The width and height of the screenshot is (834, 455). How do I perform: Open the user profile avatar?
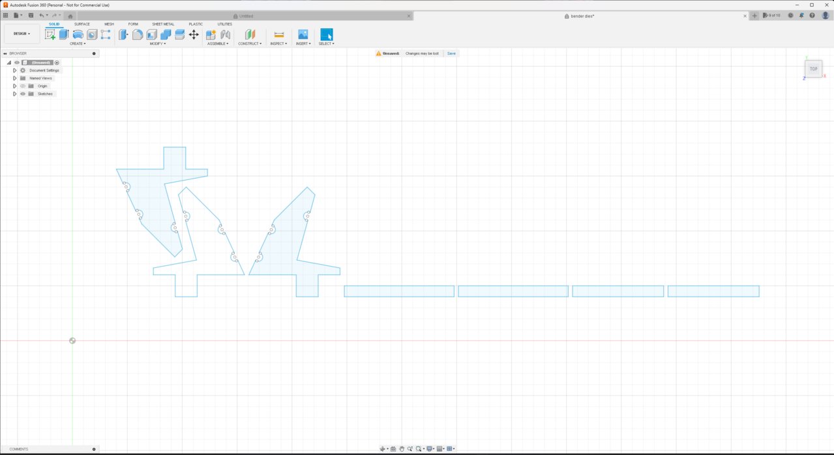pyautogui.click(x=825, y=15)
